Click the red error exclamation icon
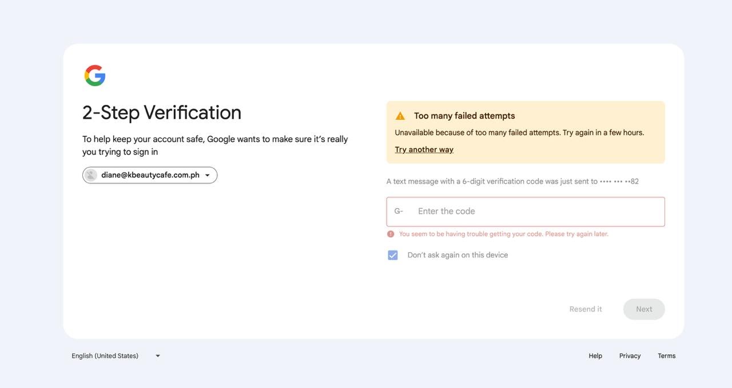 [391, 234]
